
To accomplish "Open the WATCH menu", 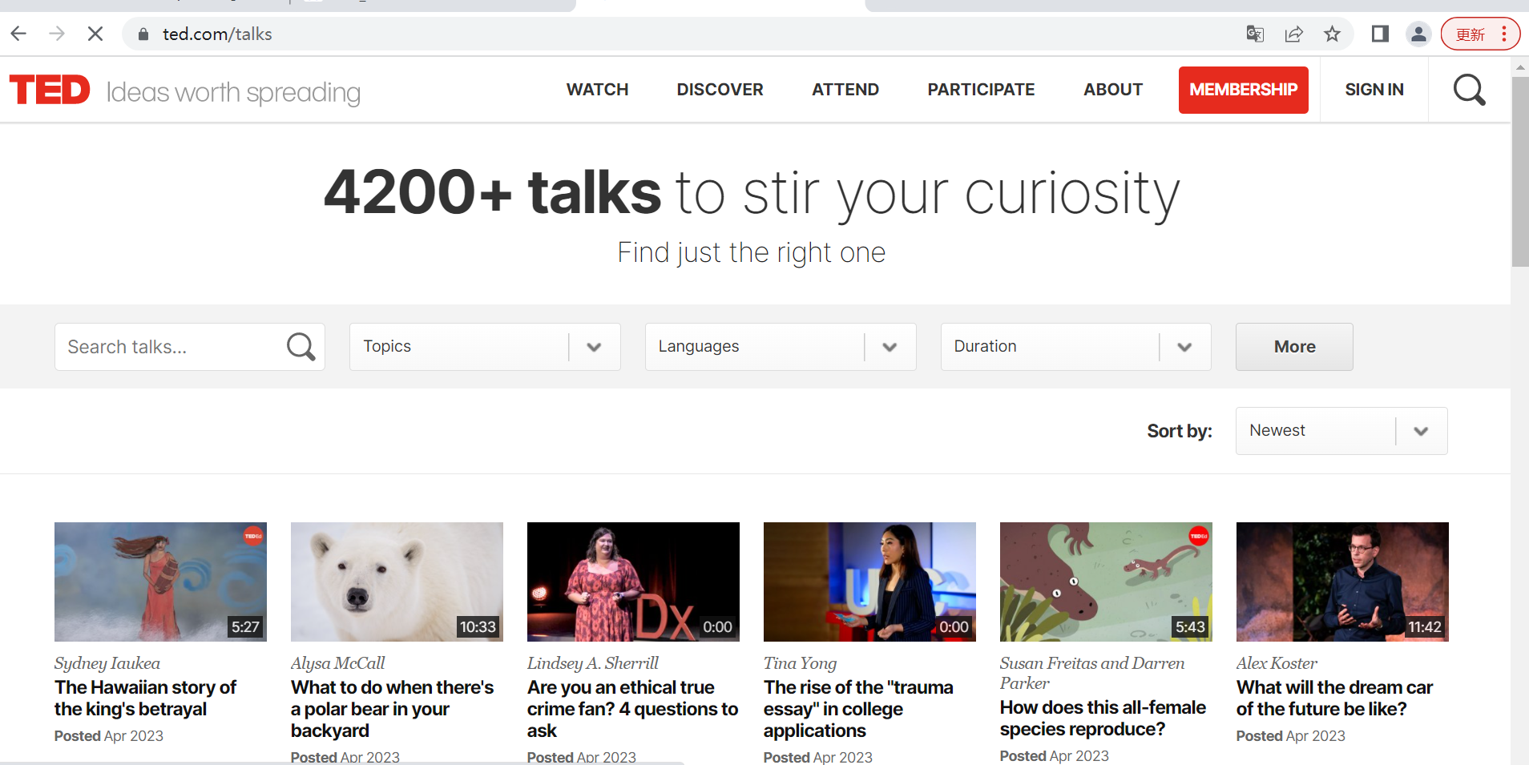I will coord(597,90).
